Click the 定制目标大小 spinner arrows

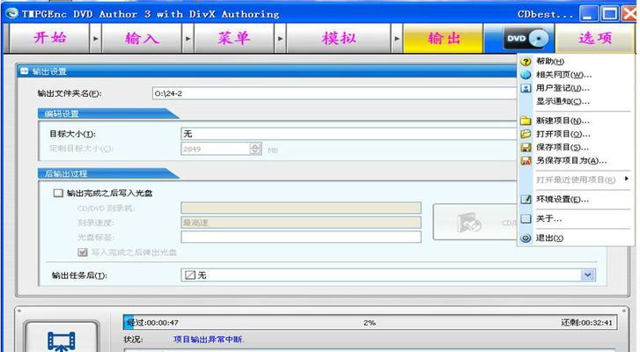pos(255,149)
